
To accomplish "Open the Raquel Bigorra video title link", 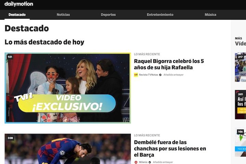I will [169, 64].
